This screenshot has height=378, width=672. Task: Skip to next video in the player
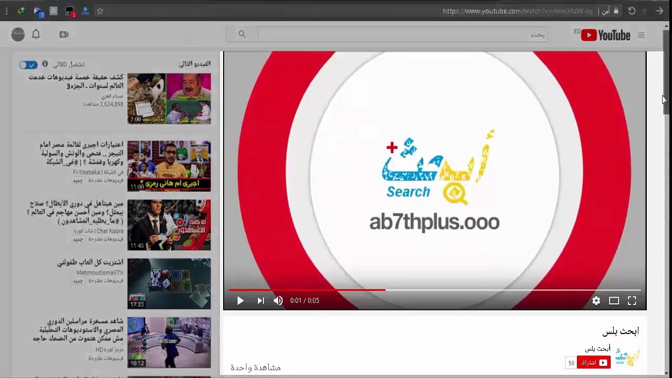coord(260,300)
